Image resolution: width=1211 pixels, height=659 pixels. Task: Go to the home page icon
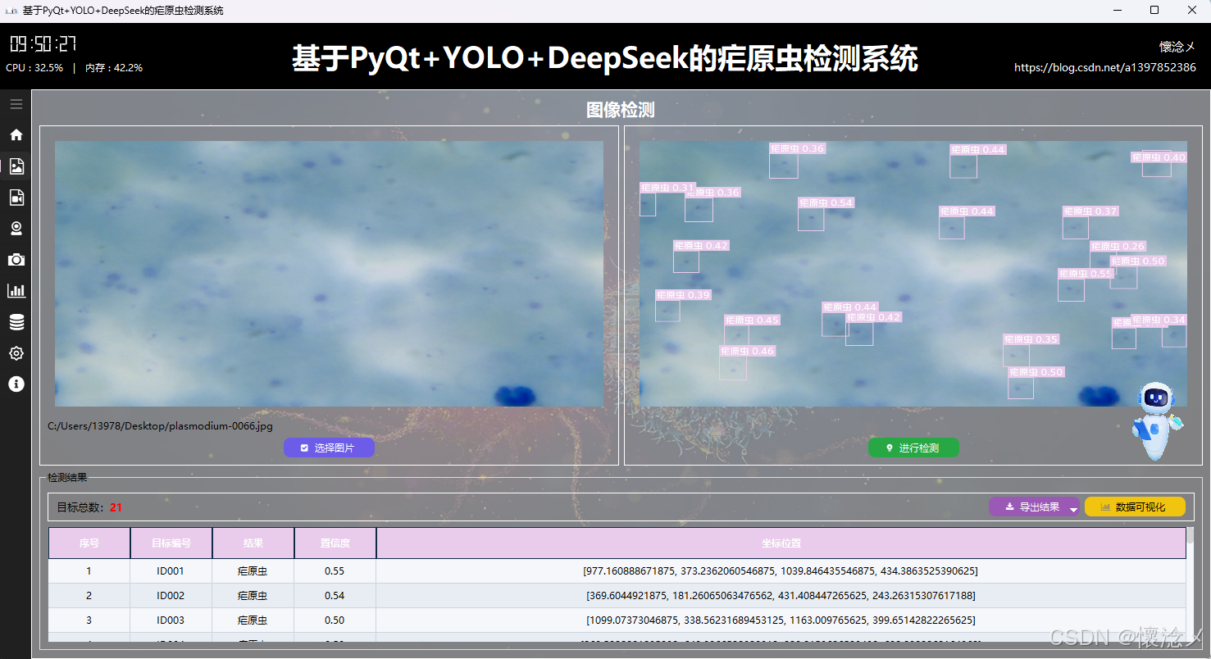[16, 135]
